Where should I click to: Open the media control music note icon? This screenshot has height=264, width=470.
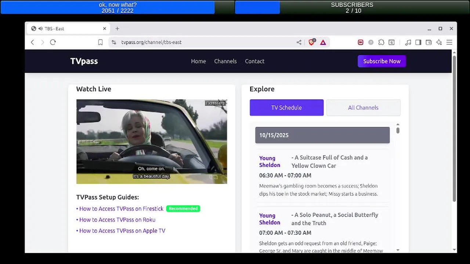click(408, 43)
